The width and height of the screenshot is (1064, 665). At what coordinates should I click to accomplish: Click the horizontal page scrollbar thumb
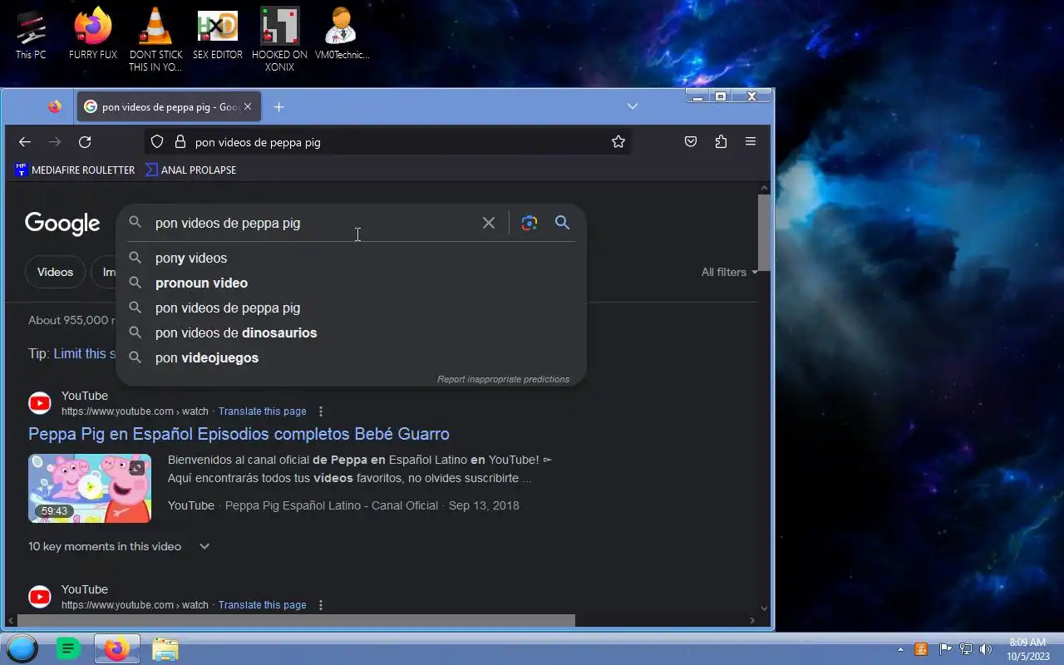click(x=296, y=620)
